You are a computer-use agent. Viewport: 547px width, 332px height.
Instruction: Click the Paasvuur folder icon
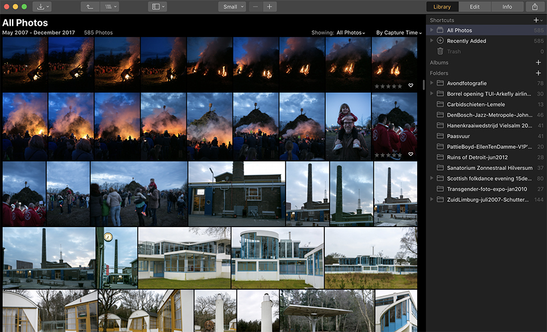(440, 136)
